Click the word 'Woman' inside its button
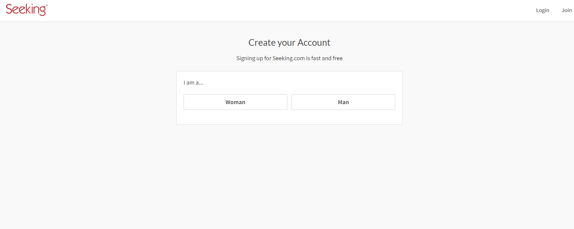Viewport: 574px width, 229px height. [235, 102]
